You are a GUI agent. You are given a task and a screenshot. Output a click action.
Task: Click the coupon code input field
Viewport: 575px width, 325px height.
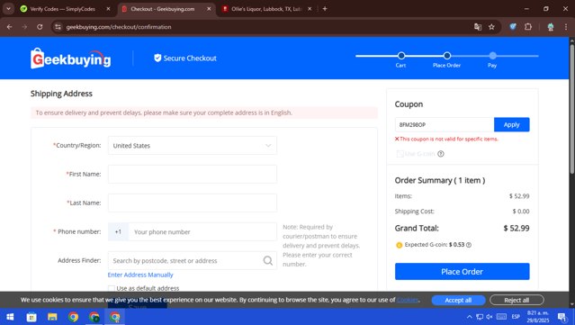tap(445, 125)
